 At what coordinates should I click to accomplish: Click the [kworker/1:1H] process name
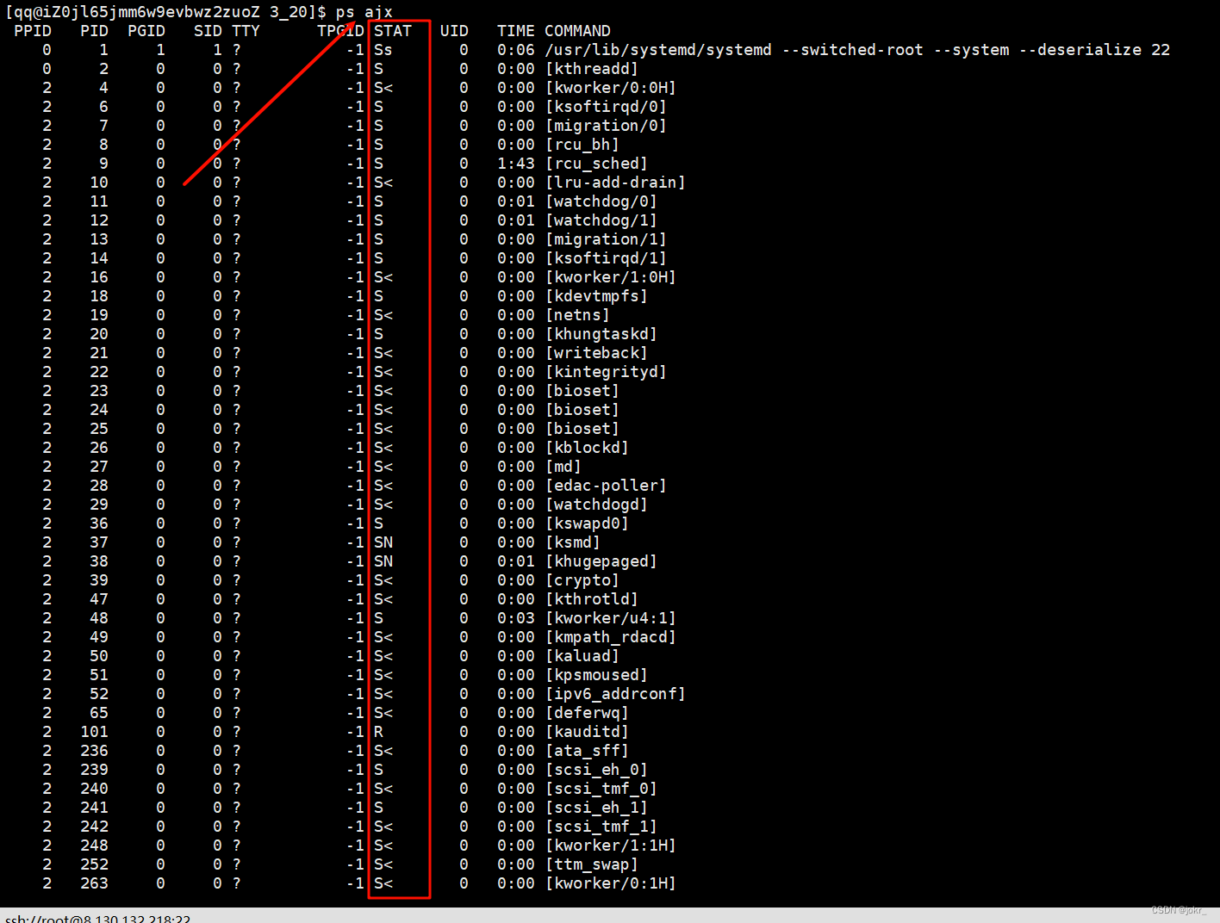pos(611,846)
